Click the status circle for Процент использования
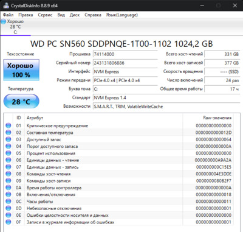Screen dimensions: 243x232 point(9,153)
